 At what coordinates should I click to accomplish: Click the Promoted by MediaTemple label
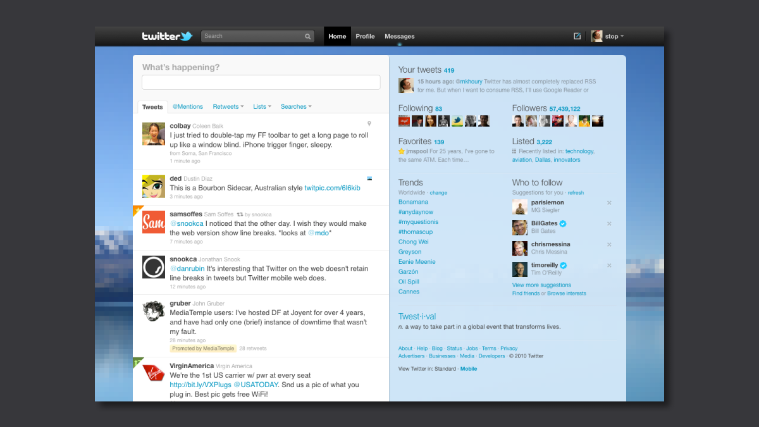203,349
